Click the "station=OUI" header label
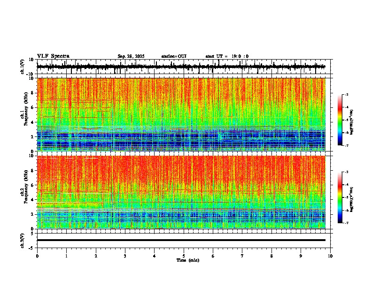Image resolution: width=372 pixels, height=287 pixels. [174, 56]
